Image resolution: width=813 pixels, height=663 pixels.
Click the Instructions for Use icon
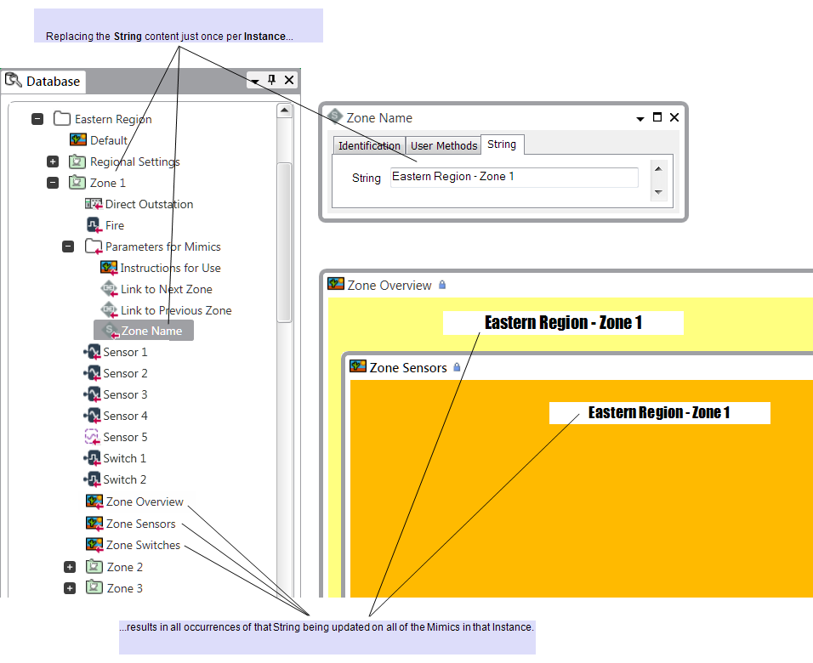pos(108,268)
